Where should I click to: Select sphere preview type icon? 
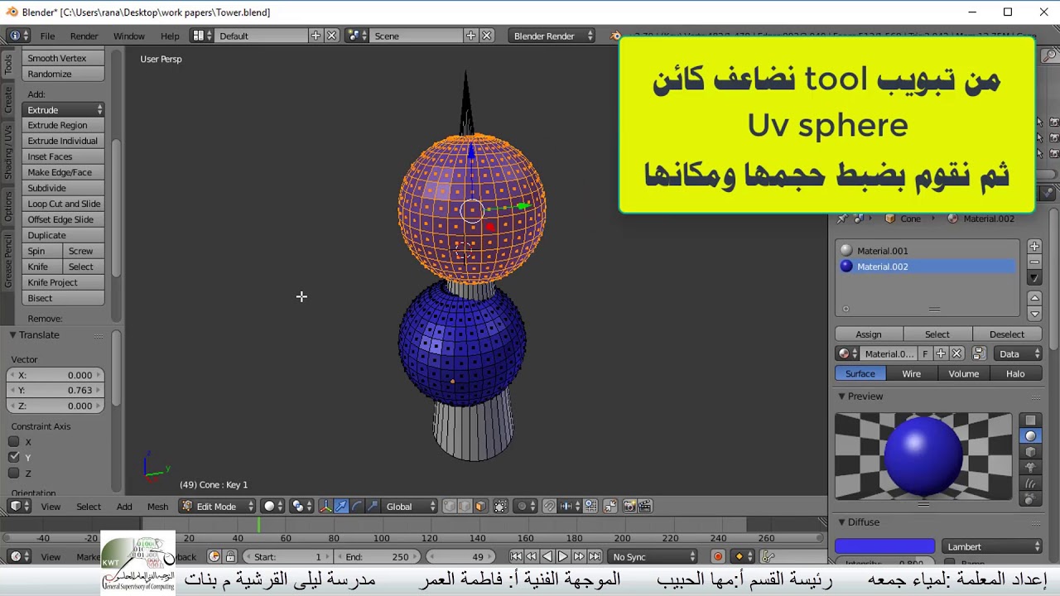click(x=1030, y=436)
